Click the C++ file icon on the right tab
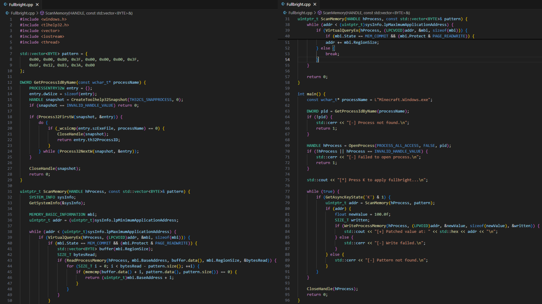Viewport: 542px width, 304px height. coord(283,4)
